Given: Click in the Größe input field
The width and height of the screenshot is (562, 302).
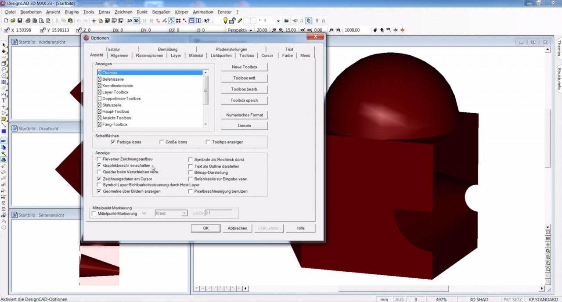Looking at the screenshot, I should (220, 213).
